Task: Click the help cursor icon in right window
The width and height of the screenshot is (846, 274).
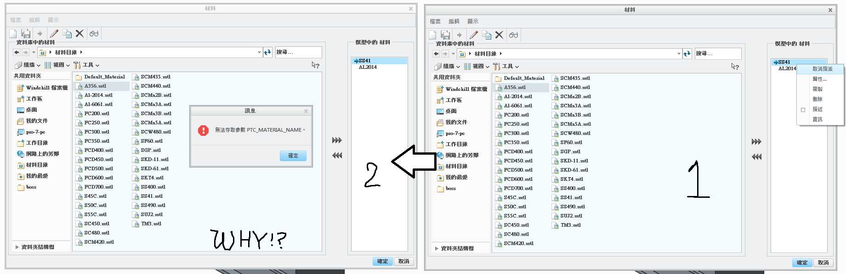Action: click(x=735, y=67)
